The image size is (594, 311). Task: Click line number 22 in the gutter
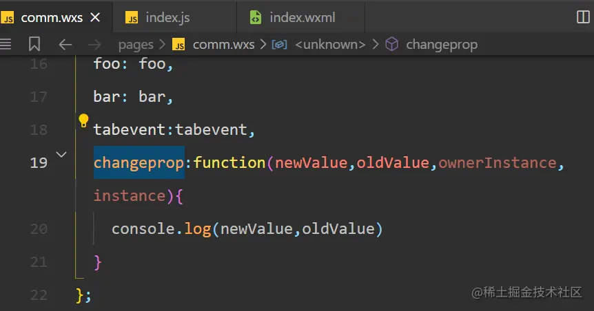point(39,295)
